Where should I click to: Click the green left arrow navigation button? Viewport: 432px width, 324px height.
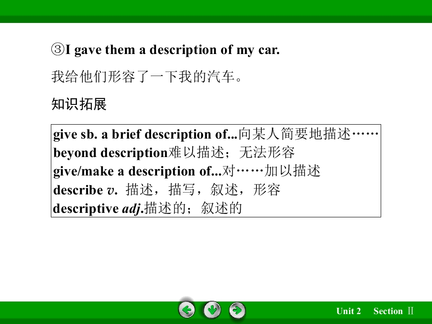tap(187, 310)
